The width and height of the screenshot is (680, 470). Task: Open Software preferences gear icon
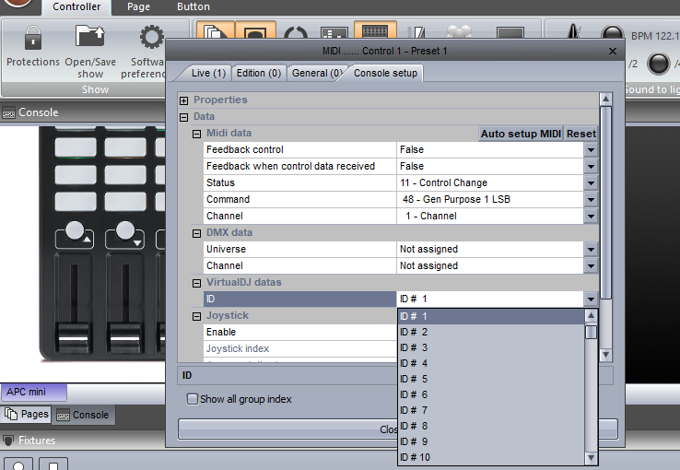coord(151,39)
